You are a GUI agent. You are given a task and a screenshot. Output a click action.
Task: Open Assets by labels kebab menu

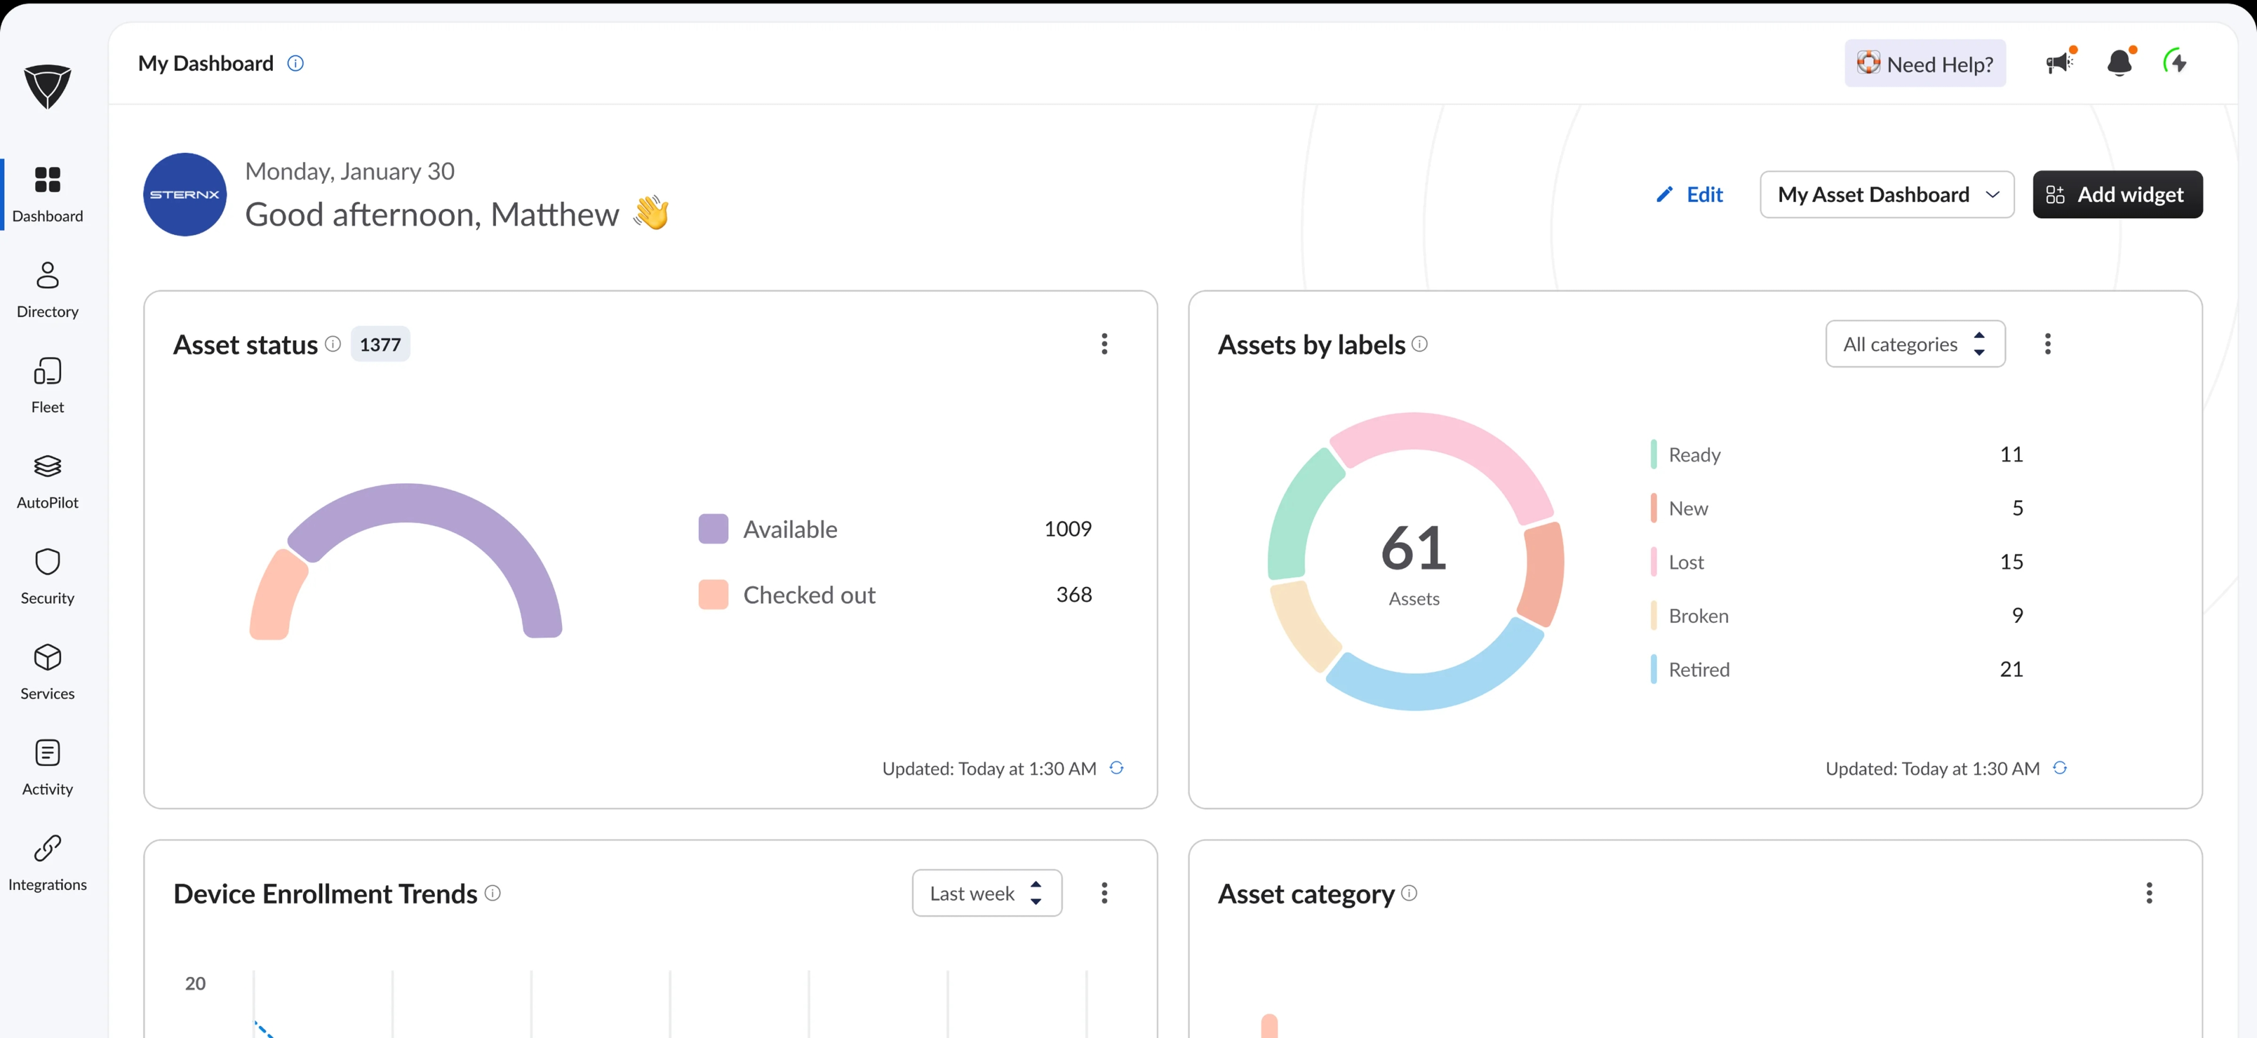click(x=2048, y=344)
